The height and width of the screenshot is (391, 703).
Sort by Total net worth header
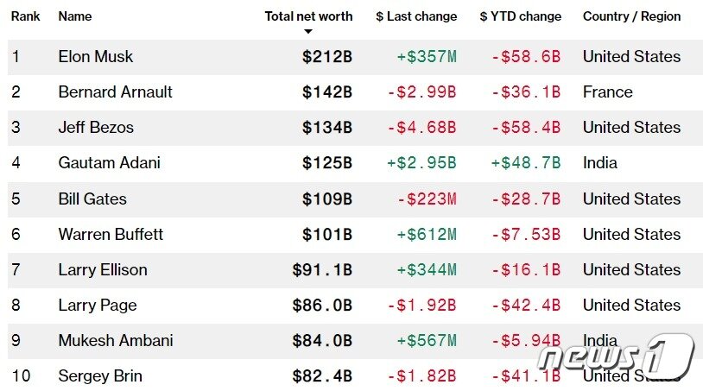point(308,16)
